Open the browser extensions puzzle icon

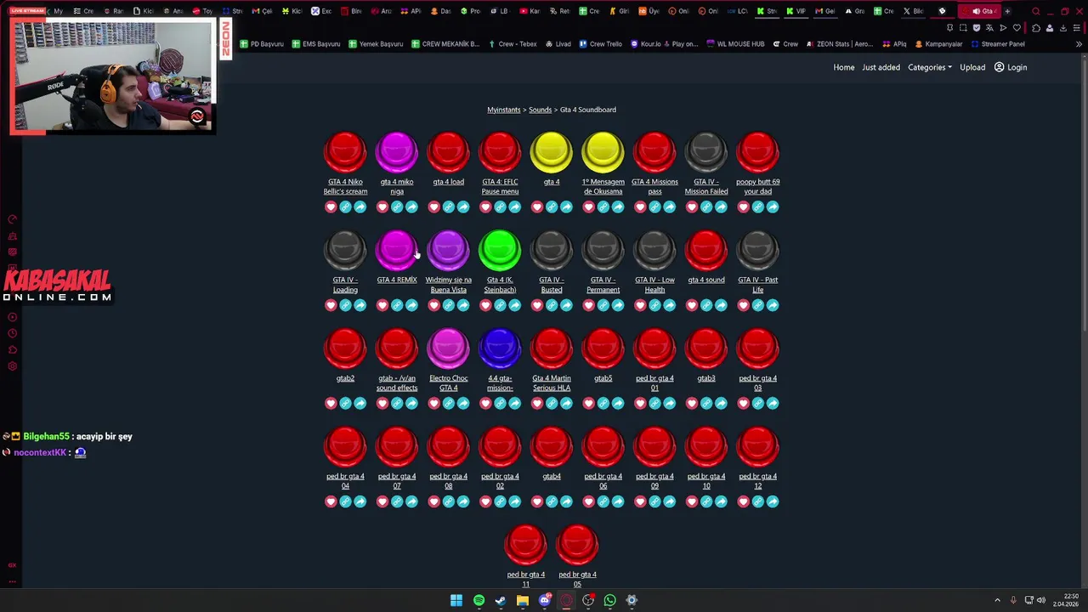pos(1035,28)
